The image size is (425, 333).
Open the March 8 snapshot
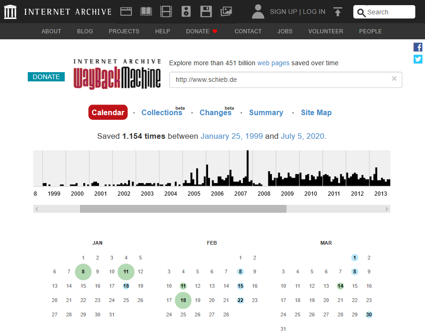355,271
